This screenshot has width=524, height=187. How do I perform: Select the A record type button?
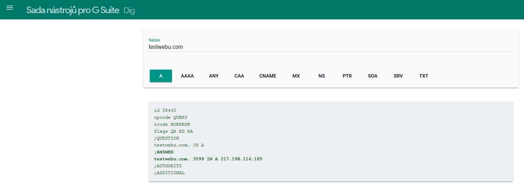pyautogui.click(x=161, y=76)
